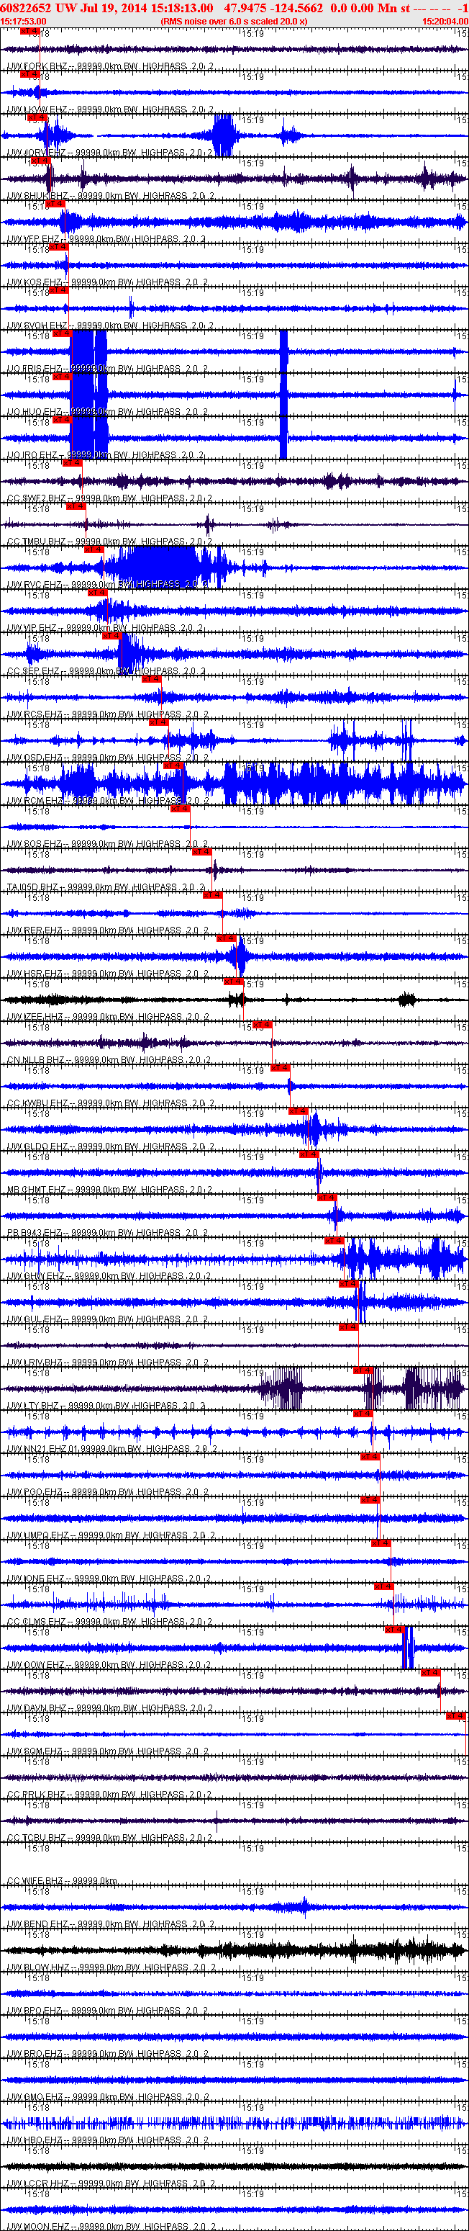469x2231 pixels.
Task: Select the UW VIP EHZ station label
Action: tap(106, 629)
